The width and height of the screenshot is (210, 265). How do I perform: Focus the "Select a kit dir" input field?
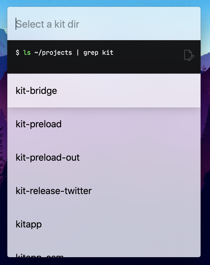pyautogui.click(x=104, y=24)
